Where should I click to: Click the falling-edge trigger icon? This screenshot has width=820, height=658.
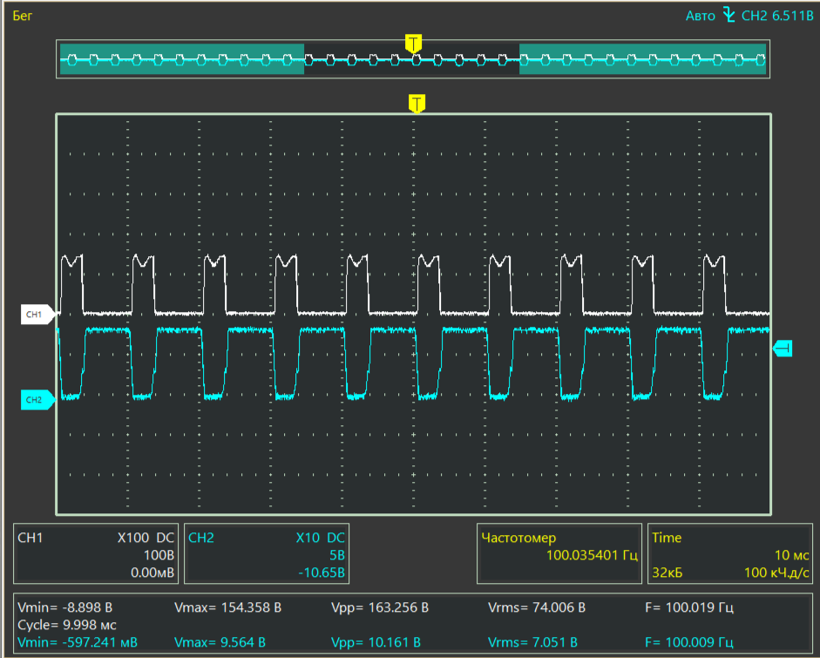729,15
